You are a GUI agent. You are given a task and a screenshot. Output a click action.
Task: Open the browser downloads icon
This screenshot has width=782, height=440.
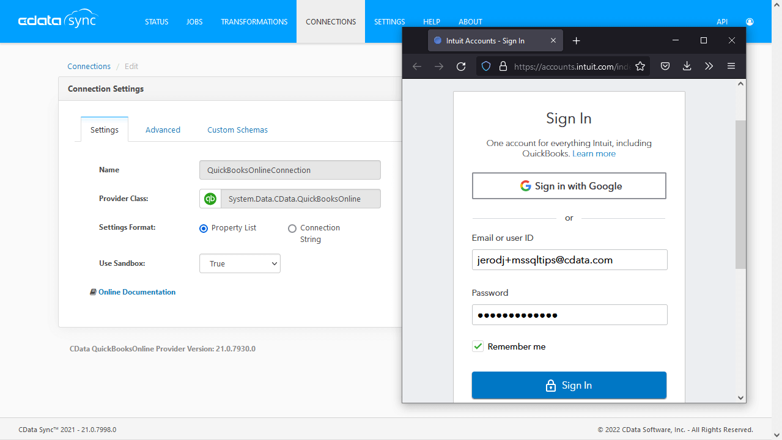[687, 66]
